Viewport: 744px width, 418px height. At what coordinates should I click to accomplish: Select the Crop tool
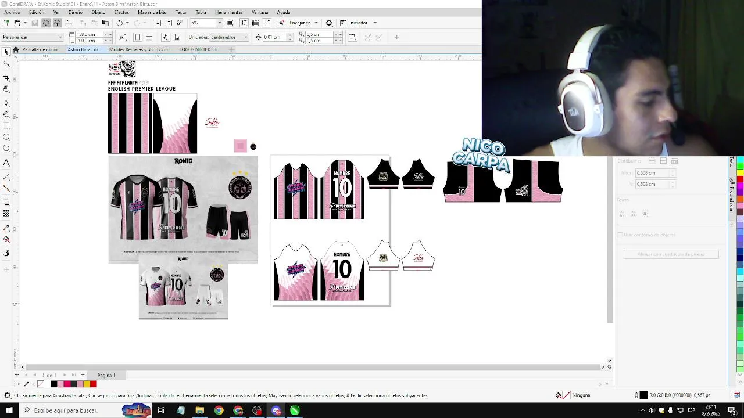[x=6, y=77]
